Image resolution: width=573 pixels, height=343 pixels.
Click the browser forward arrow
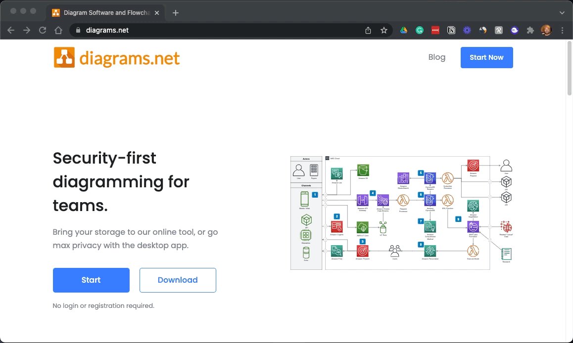click(x=27, y=30)
